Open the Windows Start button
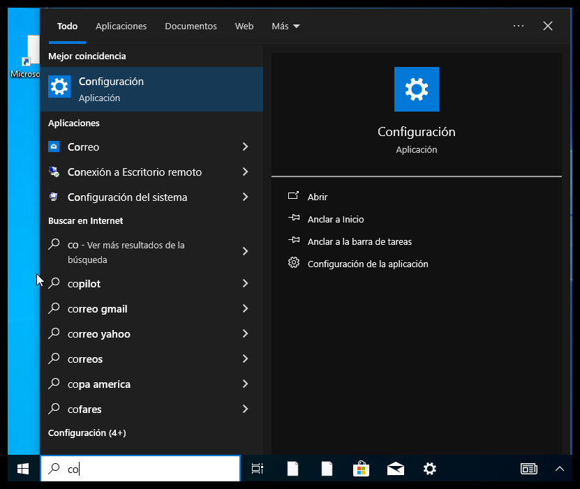This screenshot has width=580, height=489. [23, 469]
